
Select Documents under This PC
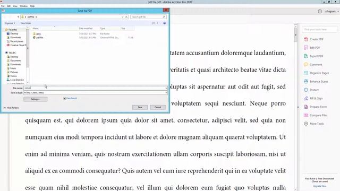coord(14,60)
